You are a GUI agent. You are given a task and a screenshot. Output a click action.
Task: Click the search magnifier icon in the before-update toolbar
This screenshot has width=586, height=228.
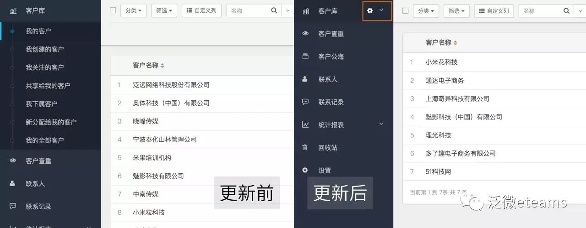pos(274,10)
